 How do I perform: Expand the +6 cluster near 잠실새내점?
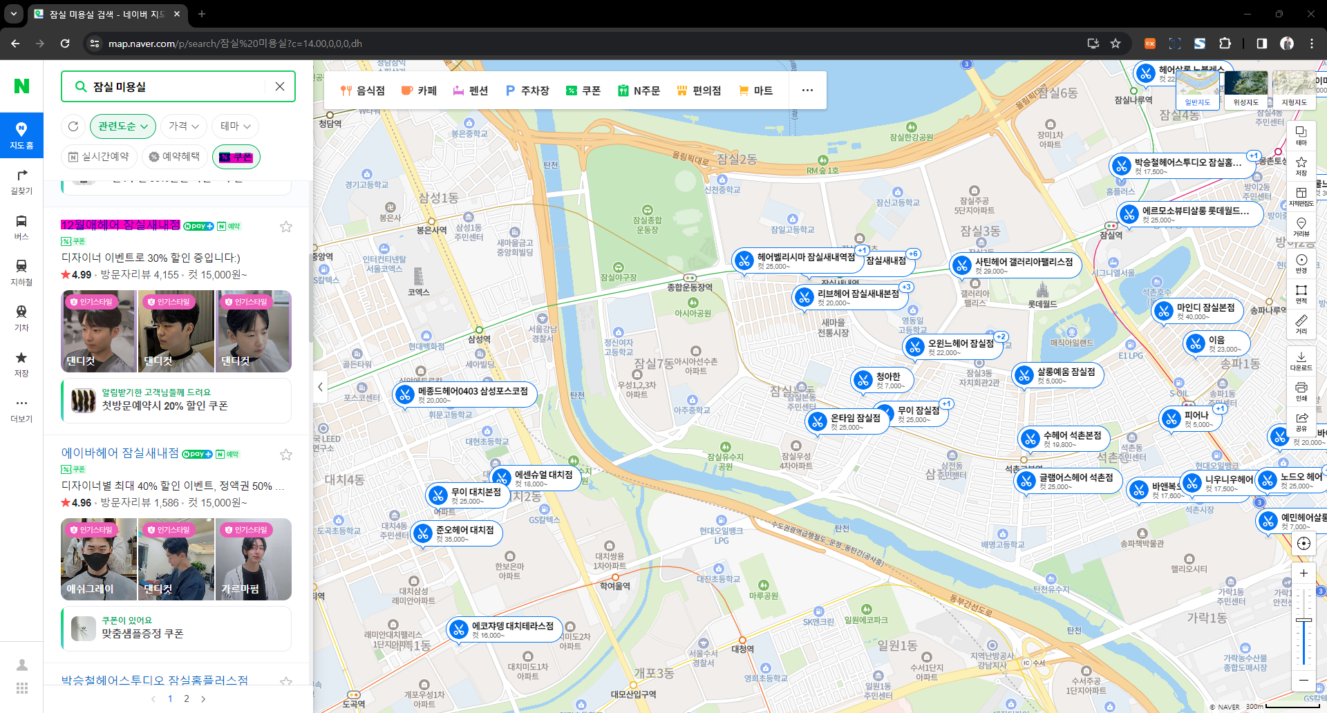[914, 254]
